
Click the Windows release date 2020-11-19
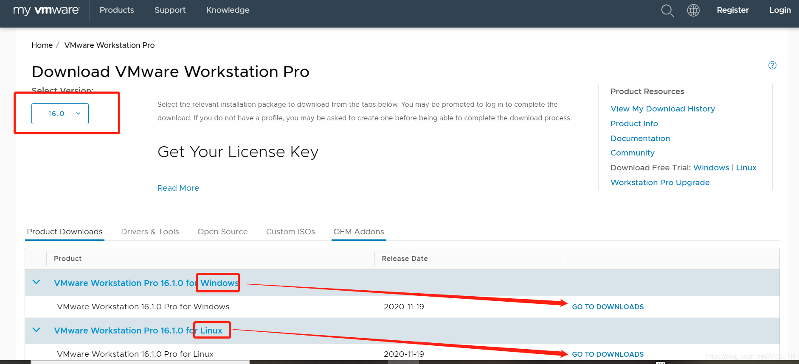pyautogui.click(x=404, y=307)
